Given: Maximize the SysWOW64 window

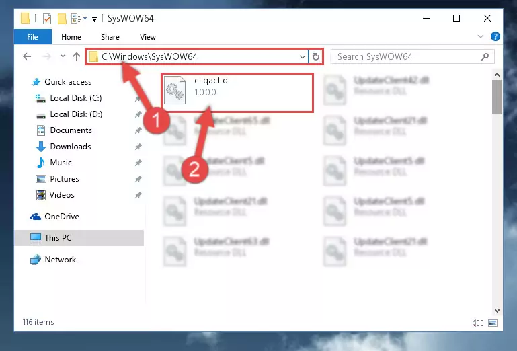Looking at the screenshot, I should pyautogui.click(x=456, y=18).
